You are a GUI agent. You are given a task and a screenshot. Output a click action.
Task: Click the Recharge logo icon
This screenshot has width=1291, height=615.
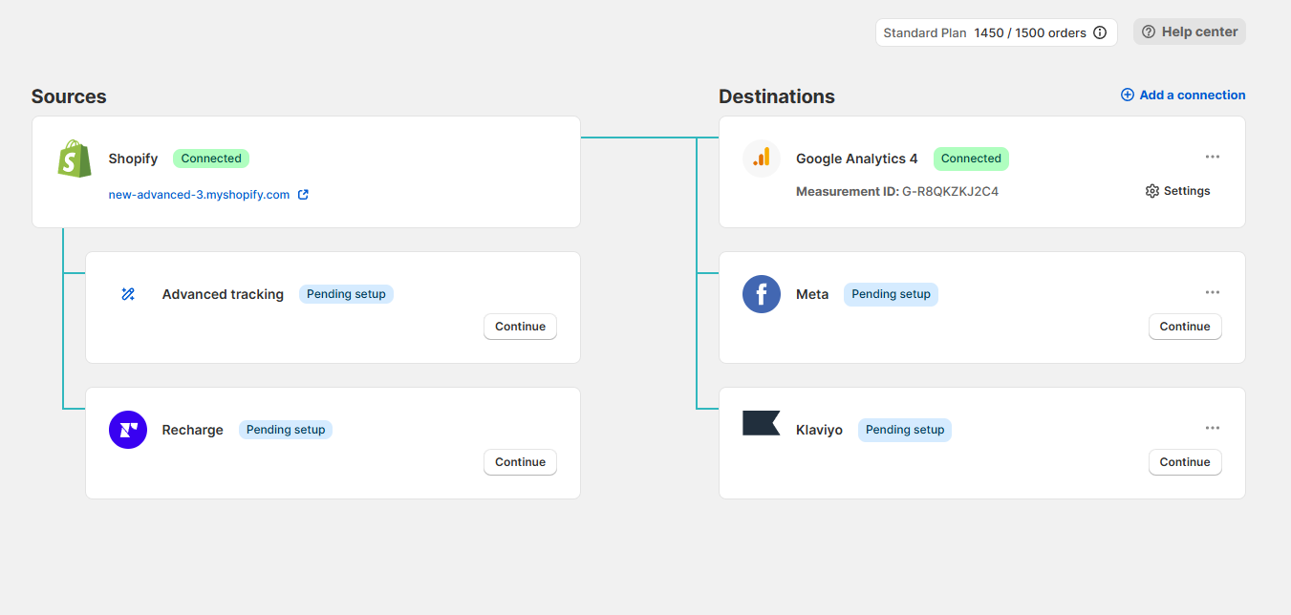[128, 430]
